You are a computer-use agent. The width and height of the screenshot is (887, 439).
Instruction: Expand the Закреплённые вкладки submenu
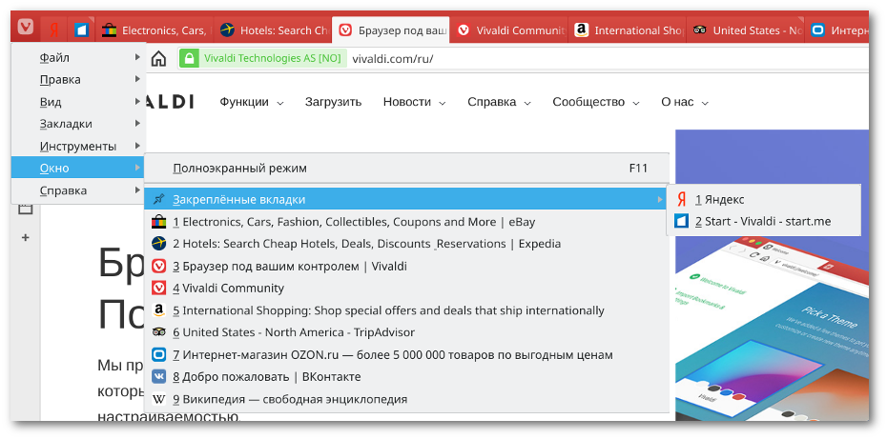[406, 199]
